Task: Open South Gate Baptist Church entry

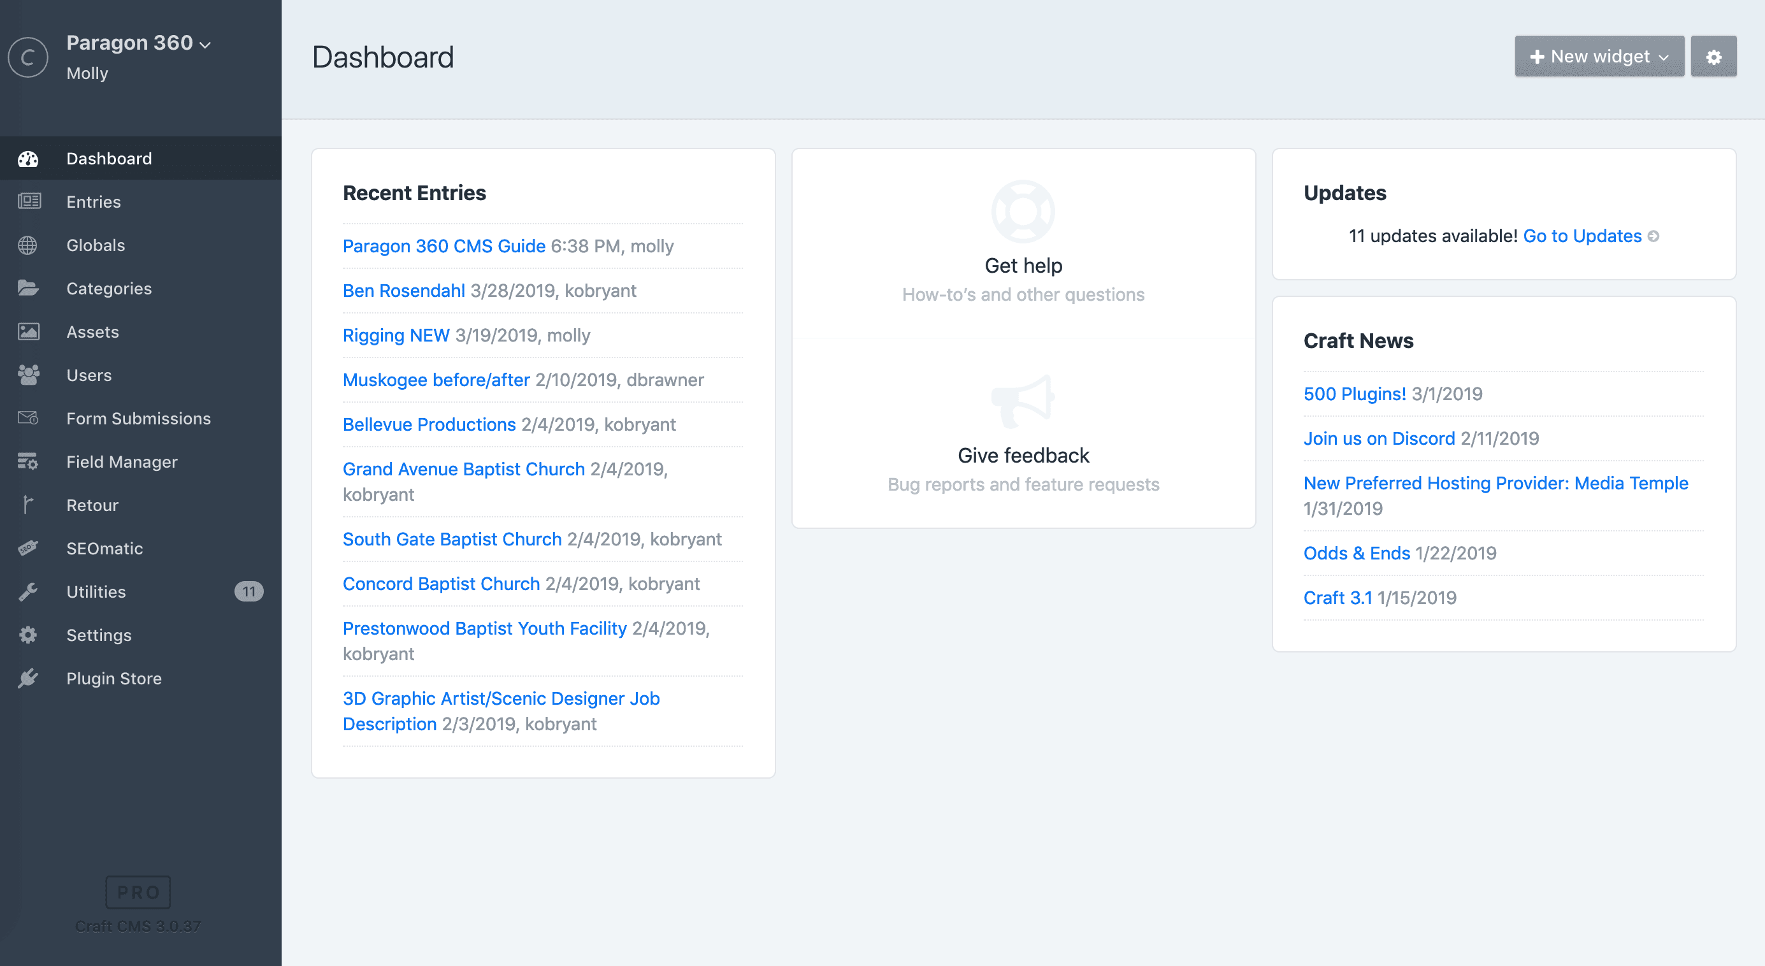Action: pyautogui.click(x=452, y=539)
